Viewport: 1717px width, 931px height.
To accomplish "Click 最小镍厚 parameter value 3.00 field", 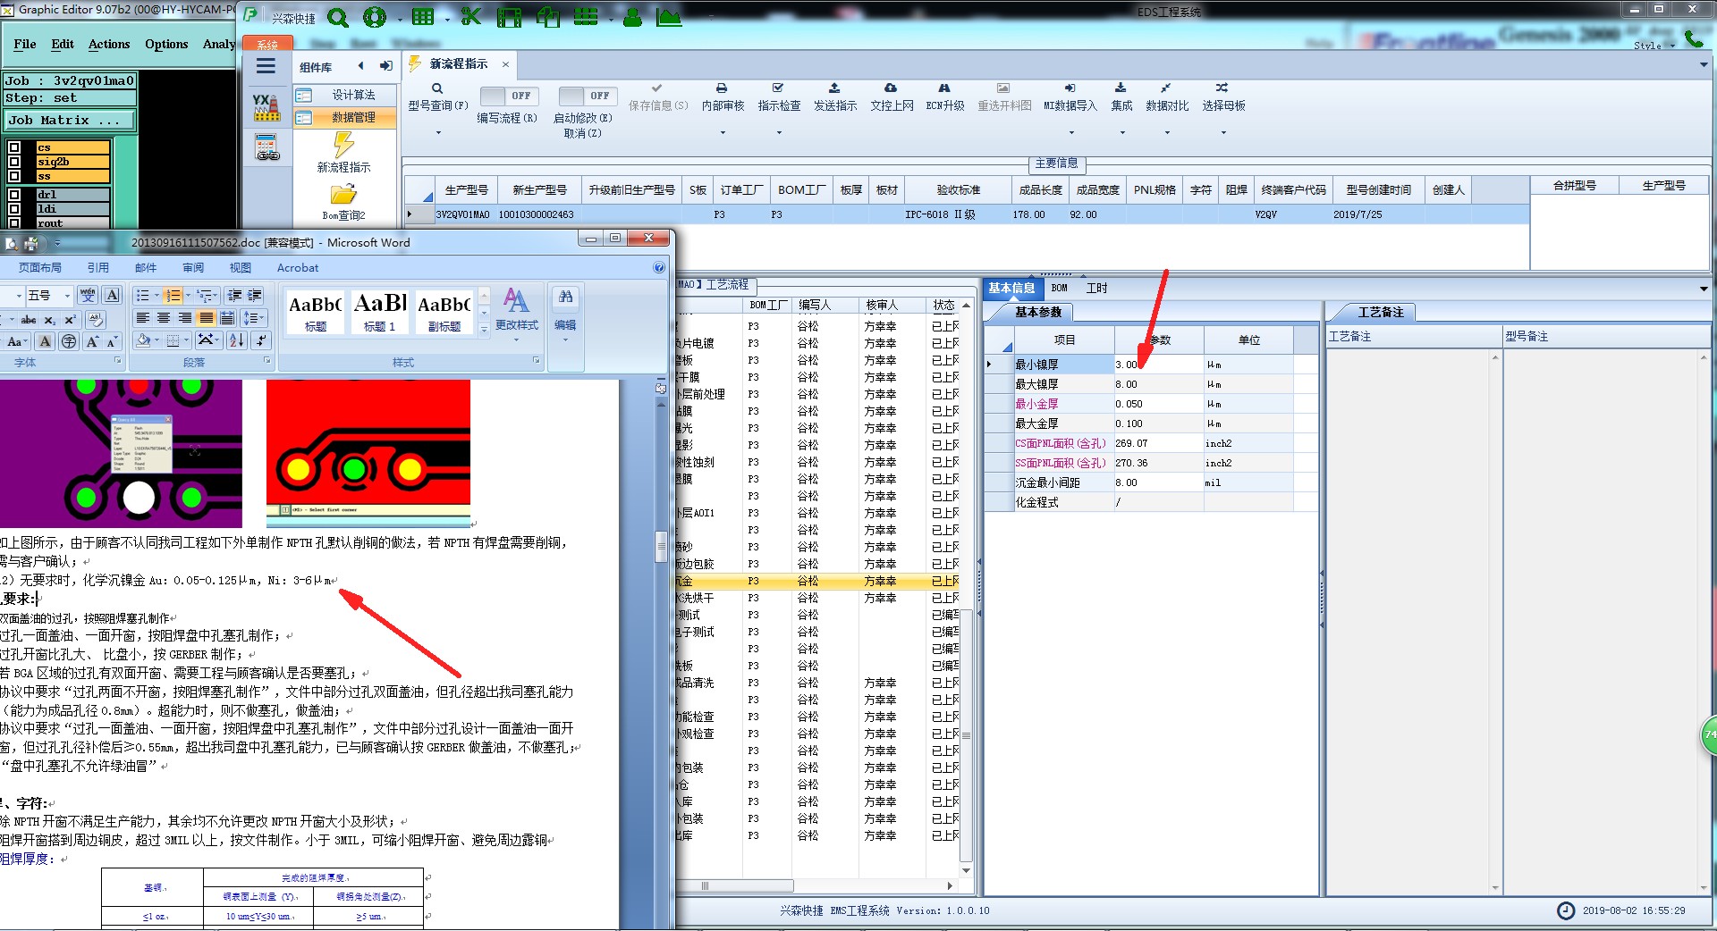I will tap(1158, 365).
